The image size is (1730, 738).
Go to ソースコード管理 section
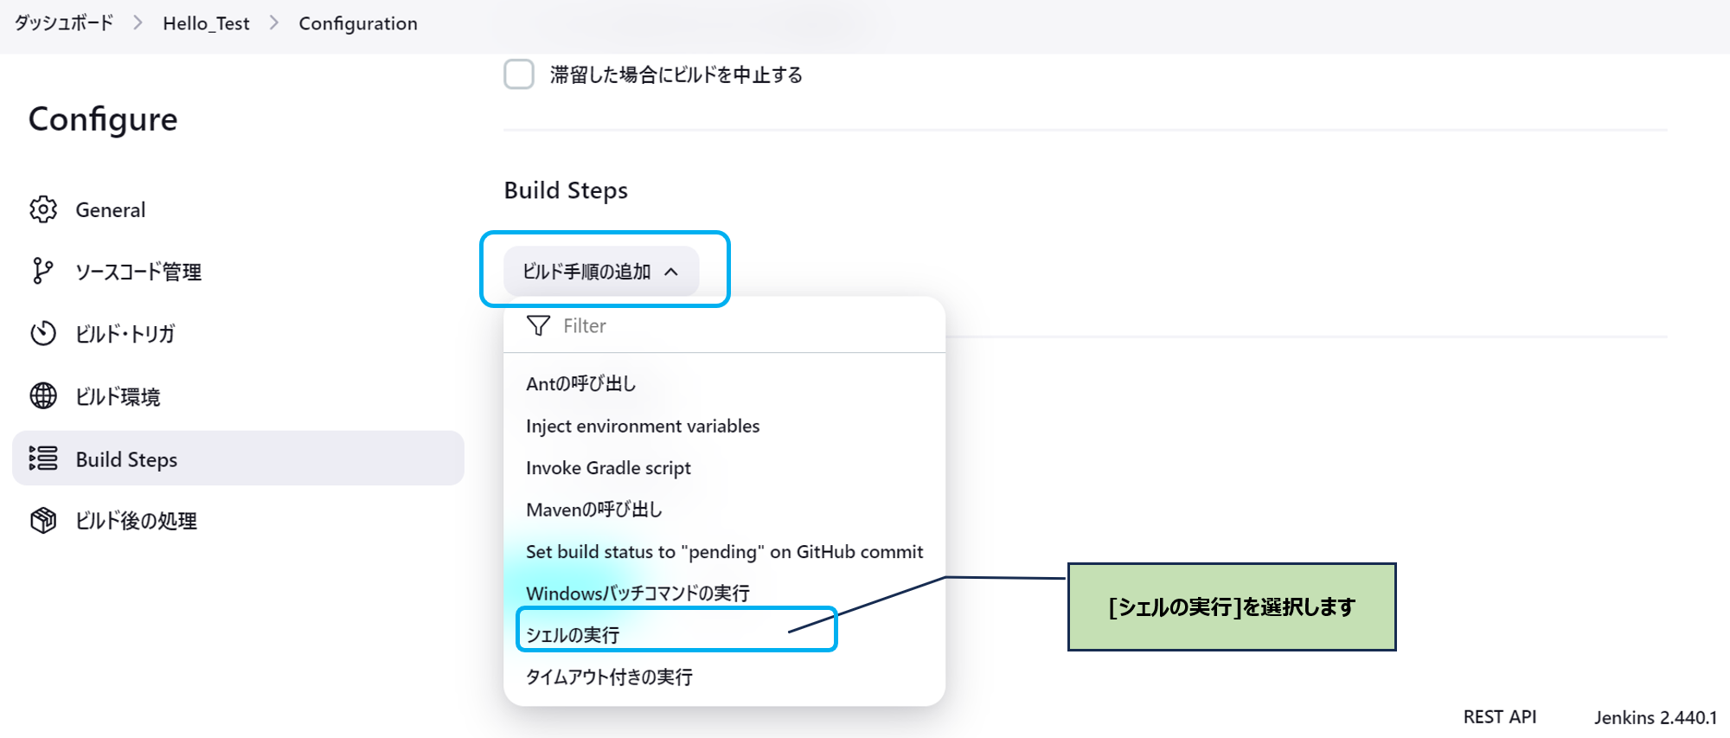(238, 272)
